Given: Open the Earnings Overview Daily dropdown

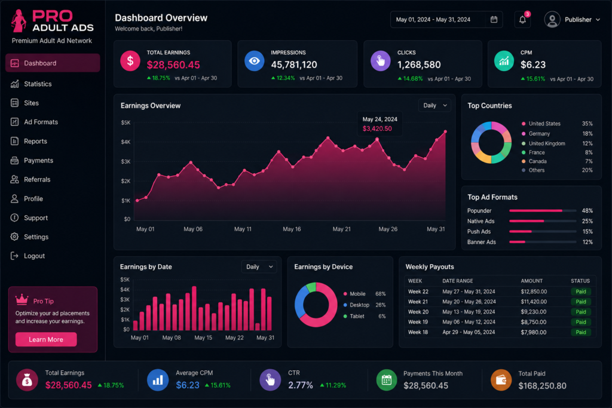Looking at the screenshot, I should pos(435,105).
